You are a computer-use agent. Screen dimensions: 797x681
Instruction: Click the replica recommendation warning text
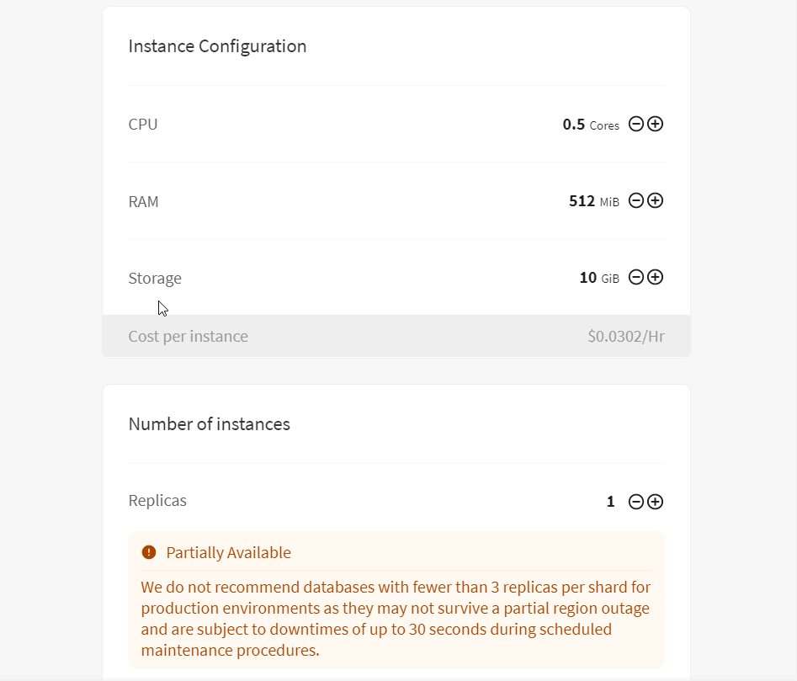[x=396, y=619]
